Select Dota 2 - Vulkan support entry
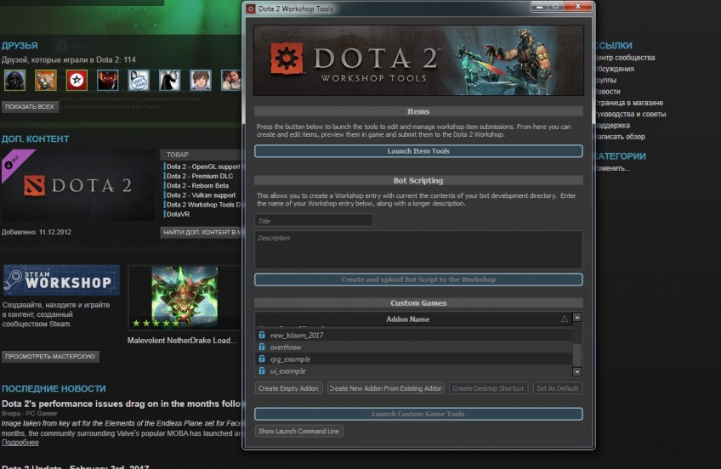The image size is (721, 469). 201,195
